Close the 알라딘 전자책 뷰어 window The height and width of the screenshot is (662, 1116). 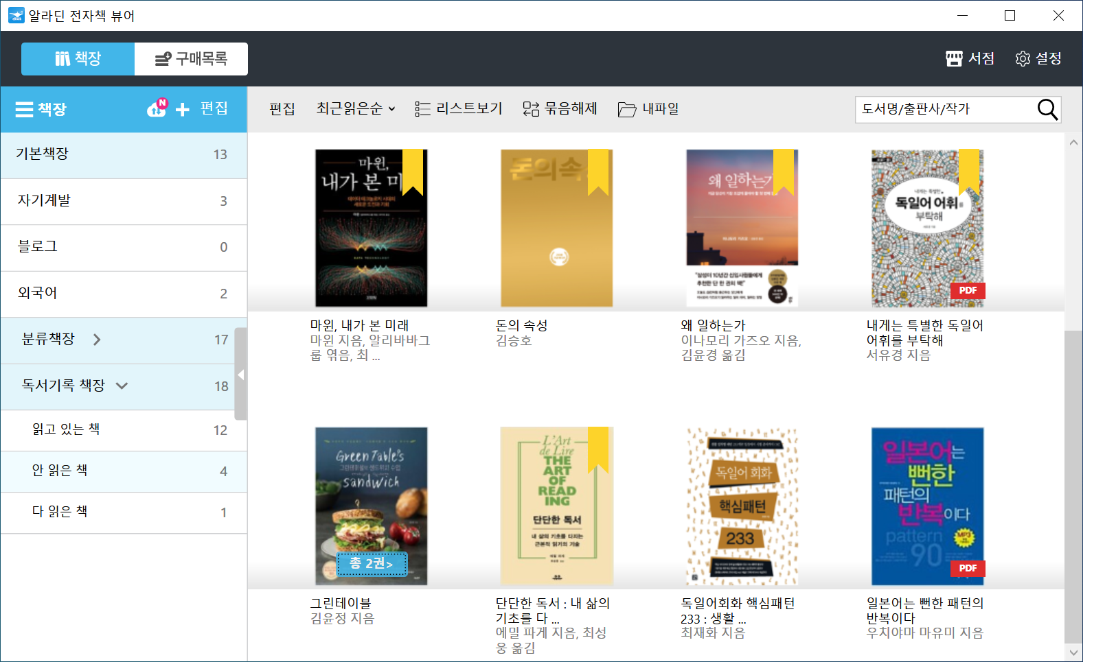coord(1058,15)
